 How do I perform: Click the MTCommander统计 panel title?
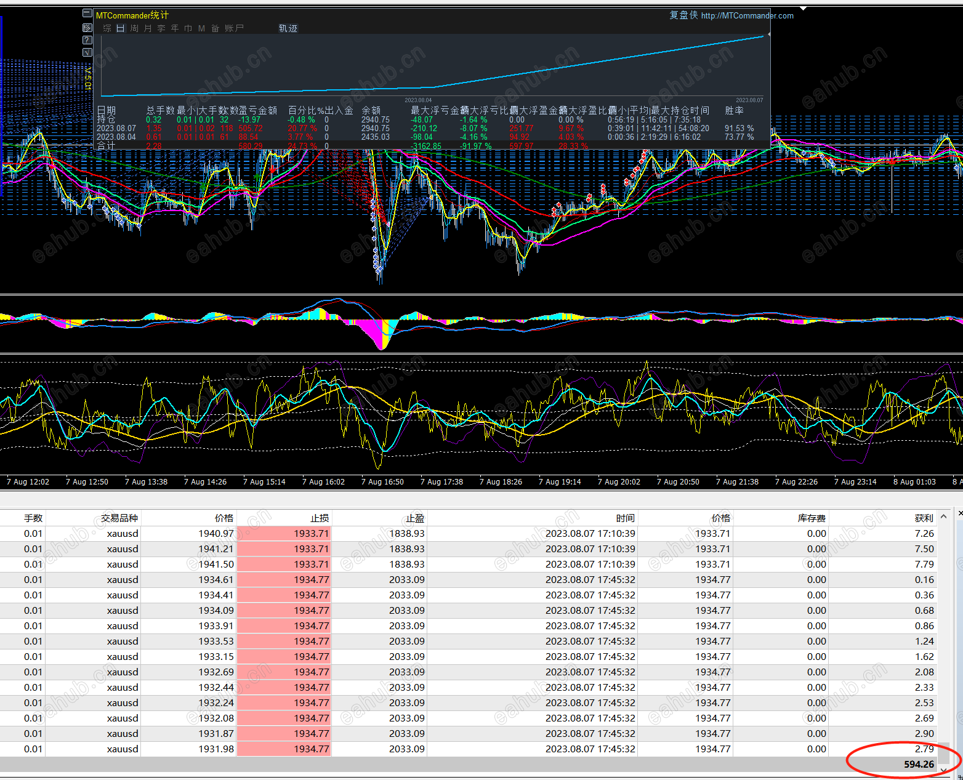point(132,15)
